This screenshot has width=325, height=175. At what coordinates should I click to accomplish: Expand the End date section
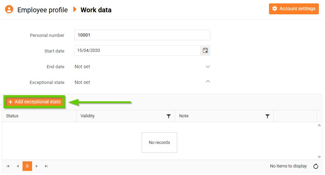(x=208, y=67)
